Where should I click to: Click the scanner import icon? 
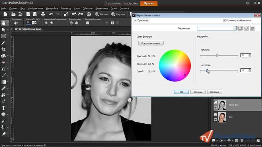[20, 15]
